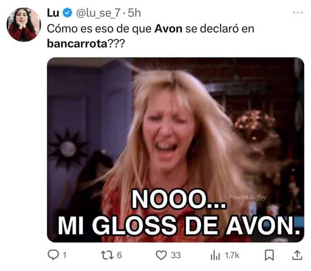This screenshot has width=311, height=271.
Task: Repost this tweet using retweet icon
Action: point(107,255)
